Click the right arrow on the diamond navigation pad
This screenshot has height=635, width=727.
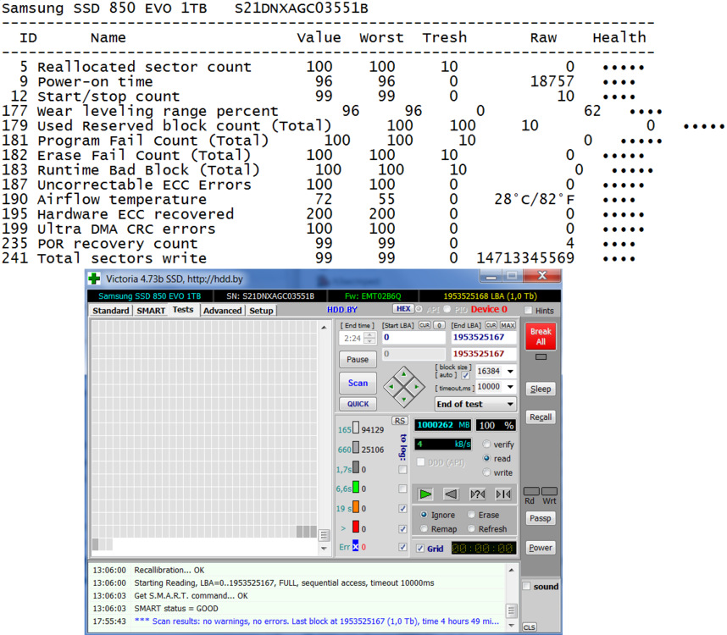[x=416, y=387]
